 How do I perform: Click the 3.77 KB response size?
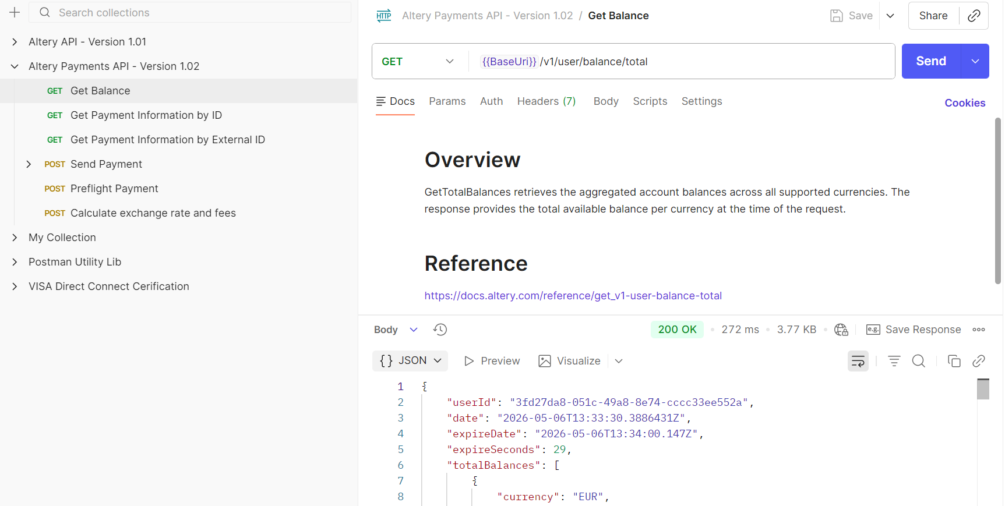[796, 330]
